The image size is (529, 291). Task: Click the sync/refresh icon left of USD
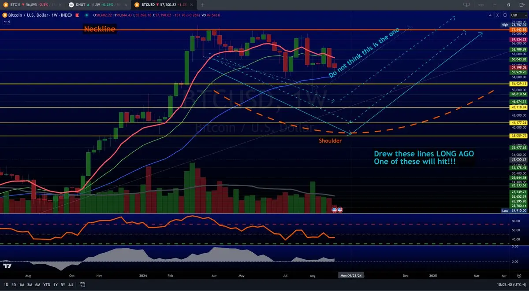pyautogui.click(x=504, y=15)
